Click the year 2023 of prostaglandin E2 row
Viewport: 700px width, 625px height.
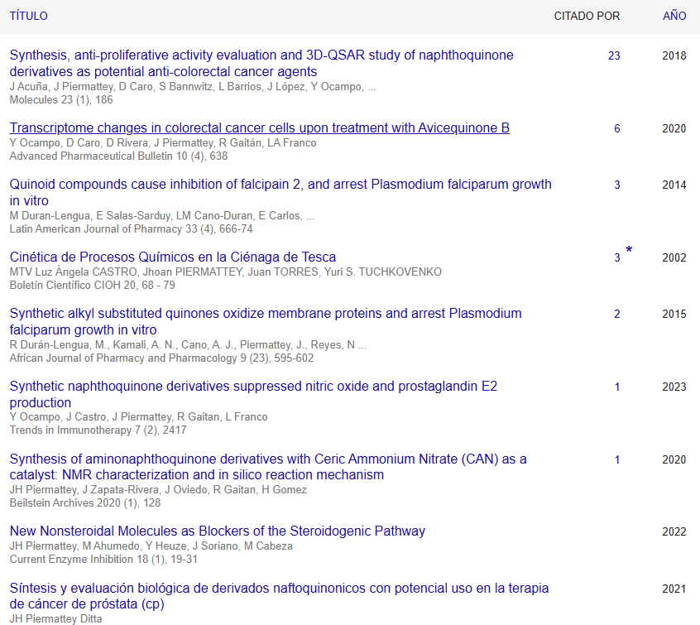(x=674, y=387)
